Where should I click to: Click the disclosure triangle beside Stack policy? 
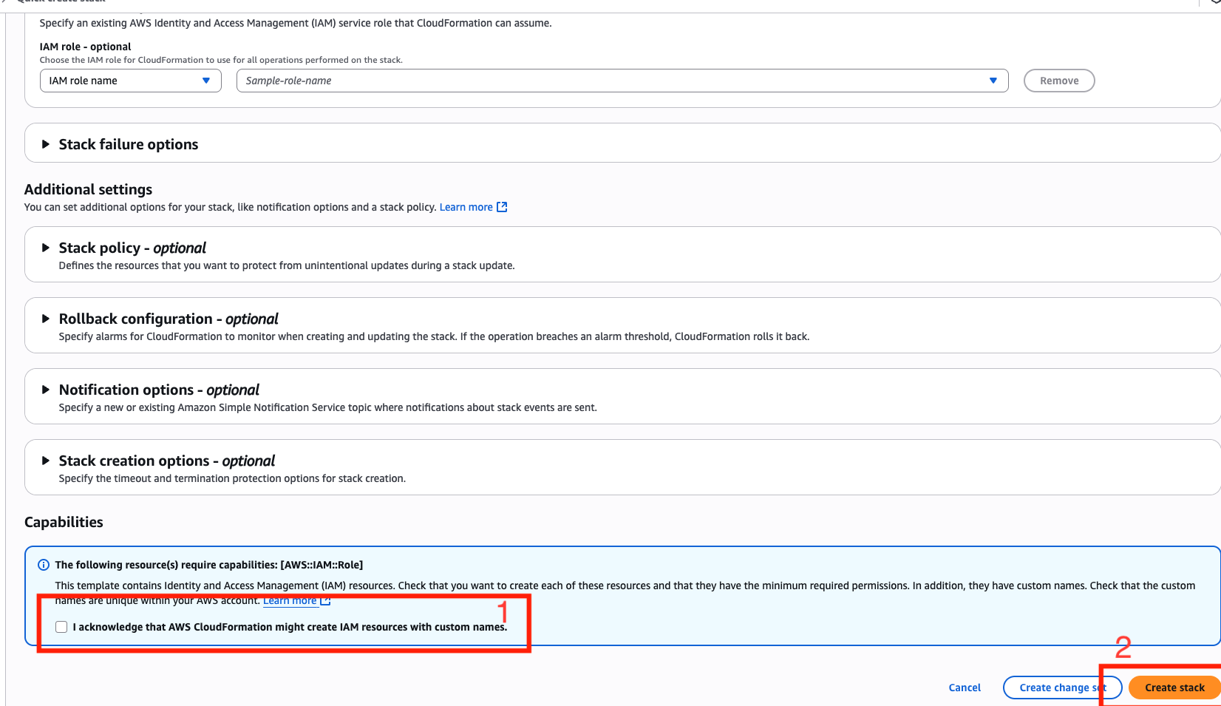click(46, 248)
